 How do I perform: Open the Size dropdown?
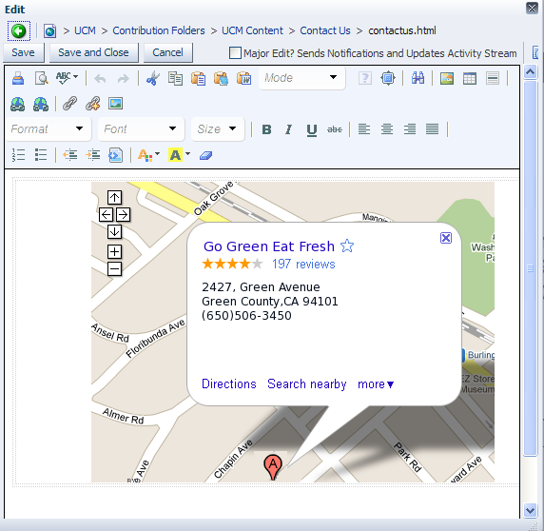pos(218,129)
